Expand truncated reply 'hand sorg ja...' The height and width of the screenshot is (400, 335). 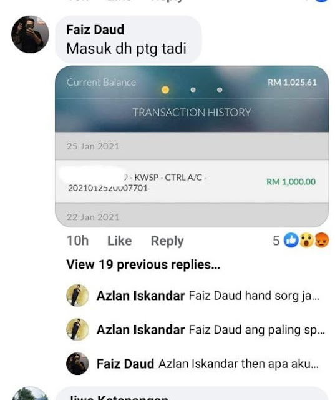(x=254, y=296)
